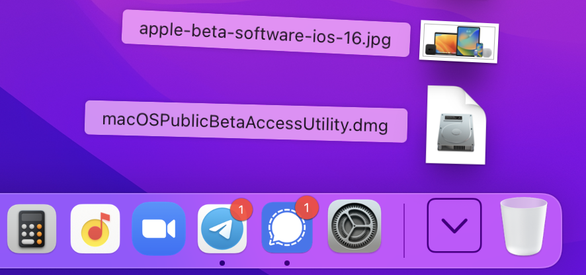The image size is (586, 275).
Task: Select the apple-beta-software-ios-16.jpg thumbnail
Action: point(459,42)
